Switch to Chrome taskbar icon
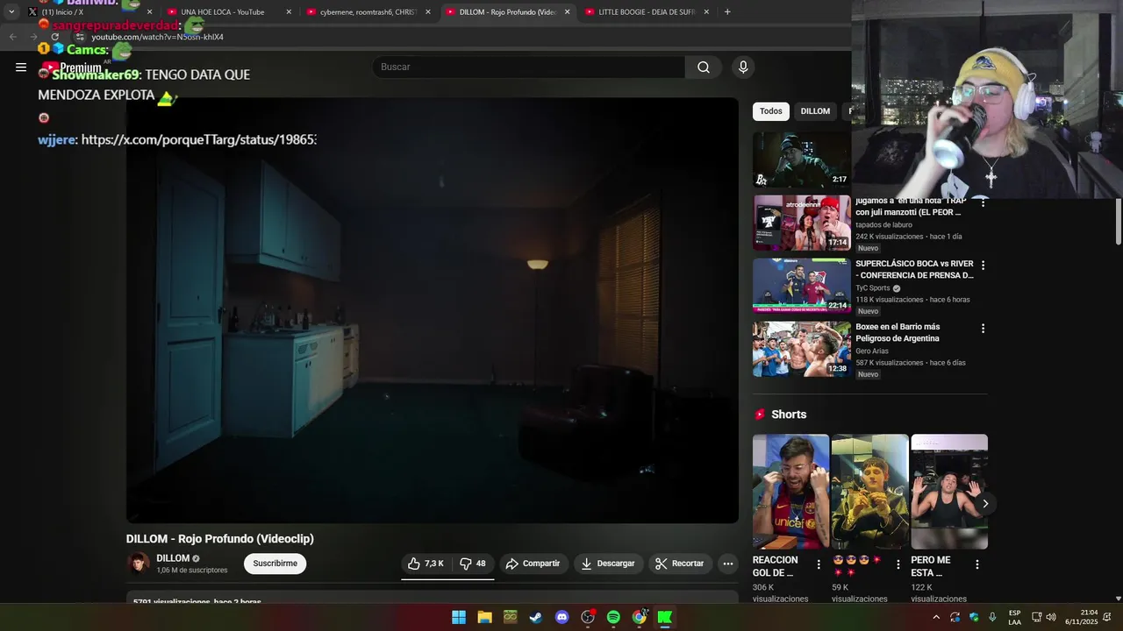The image size is (1123, 631). (x=639, y=617)
